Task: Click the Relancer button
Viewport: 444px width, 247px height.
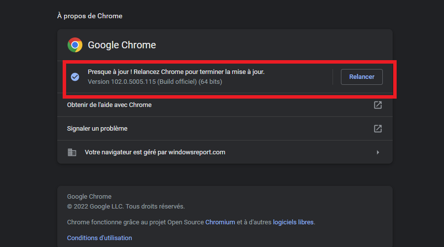Action: point(362,77)
